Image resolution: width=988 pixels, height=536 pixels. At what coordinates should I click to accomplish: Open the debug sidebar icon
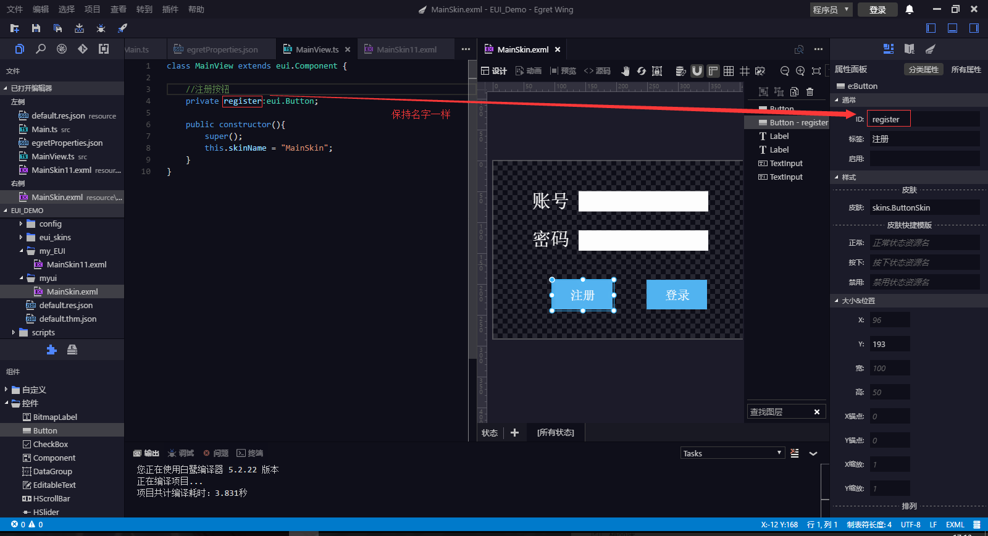62,49
